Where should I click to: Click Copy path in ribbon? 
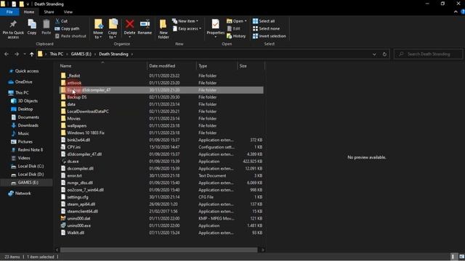[67, 29]
